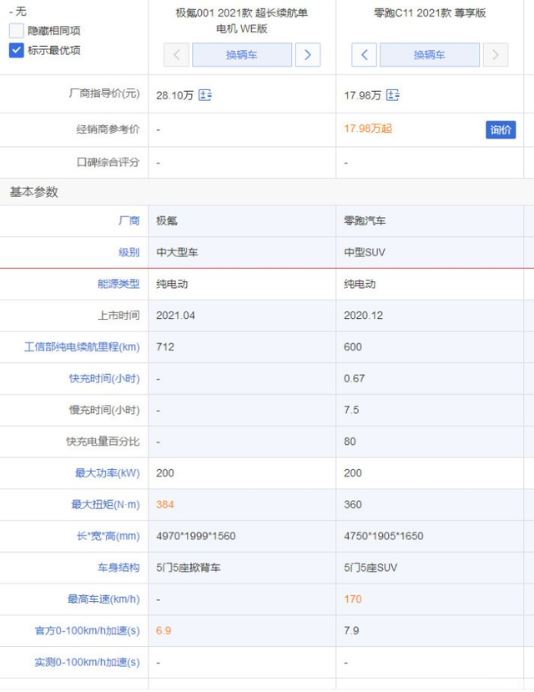The height and width of the screenshot is (692, 534).
Task: Click 经销商参考价 row label
Action: [x=108, y=129]
